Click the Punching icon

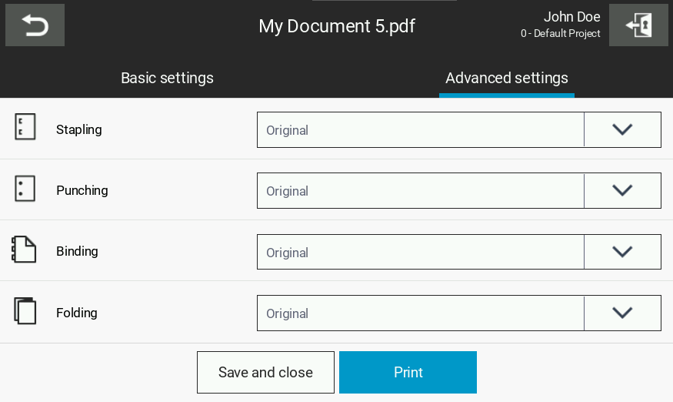point(25,189)
